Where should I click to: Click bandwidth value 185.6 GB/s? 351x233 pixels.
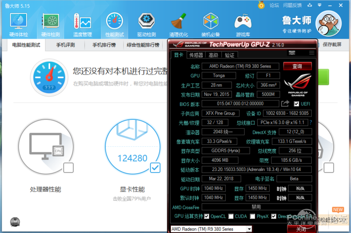click(291, 160)
